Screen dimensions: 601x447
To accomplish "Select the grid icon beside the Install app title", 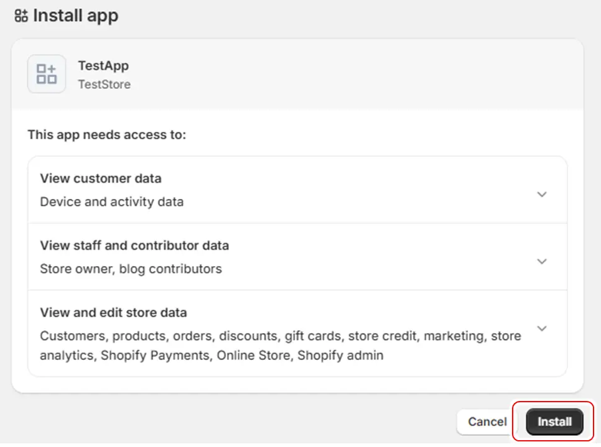I will pos(21,16).
